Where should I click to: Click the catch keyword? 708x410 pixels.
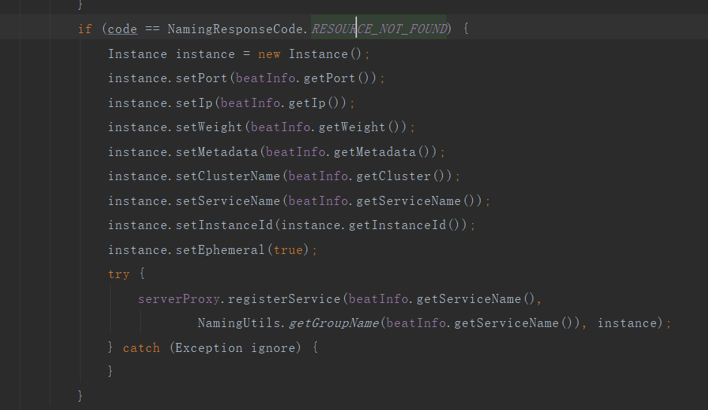142,347
